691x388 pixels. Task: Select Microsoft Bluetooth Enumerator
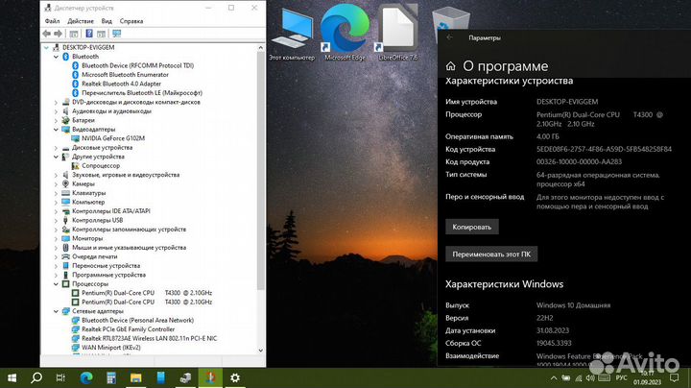click(x=125, y=75)
